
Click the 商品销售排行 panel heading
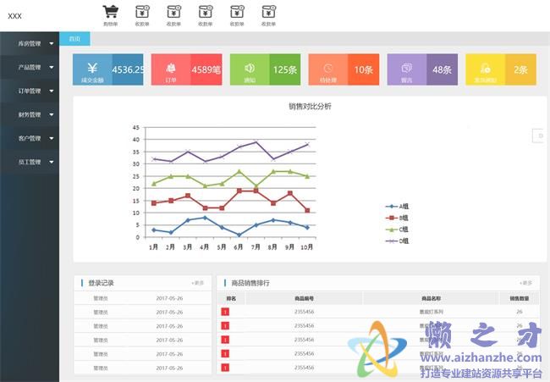coord(250,283)
